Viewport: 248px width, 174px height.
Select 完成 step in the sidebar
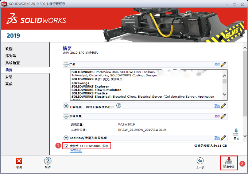[x=9, y=84]
